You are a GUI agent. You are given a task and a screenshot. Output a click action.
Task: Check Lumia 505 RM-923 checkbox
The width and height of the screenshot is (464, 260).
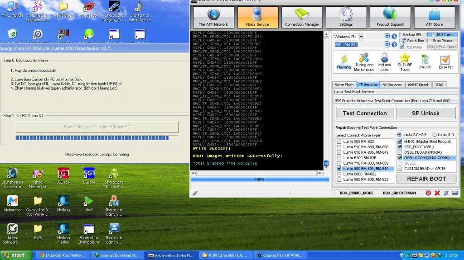point(339,142)
